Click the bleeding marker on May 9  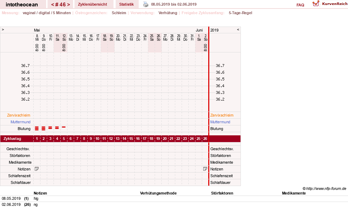(44, 128)
